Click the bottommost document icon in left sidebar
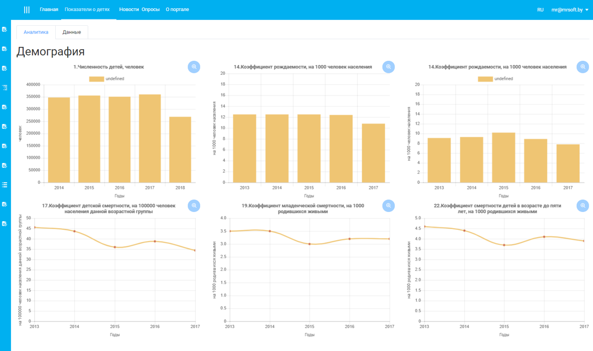This screenshot has height=351, width=593. tap(5, 224)
